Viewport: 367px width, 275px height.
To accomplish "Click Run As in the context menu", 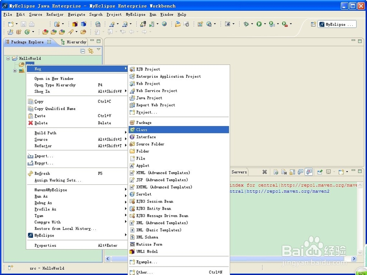I will (77, 196).
